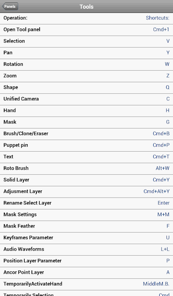The width and height of the screenshot is (173, 296).
Task: Select the Solid Layer row
Action: [x=86, y=180]
